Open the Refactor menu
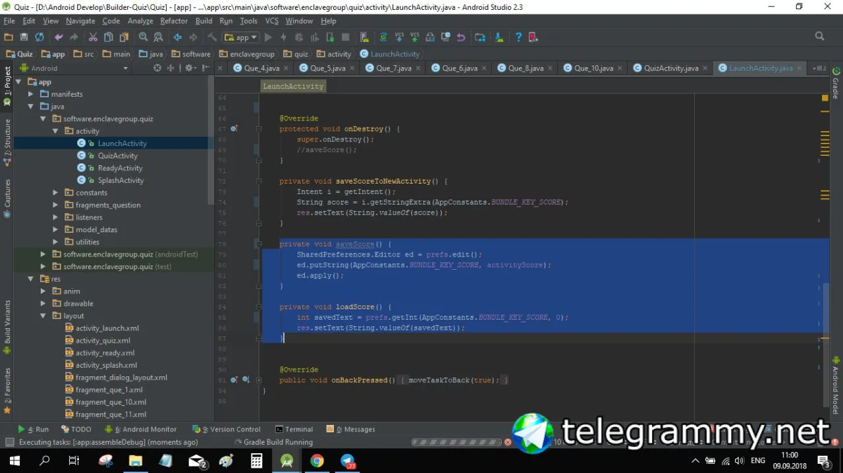Screen dimensions: 843x473 (174, 21)
